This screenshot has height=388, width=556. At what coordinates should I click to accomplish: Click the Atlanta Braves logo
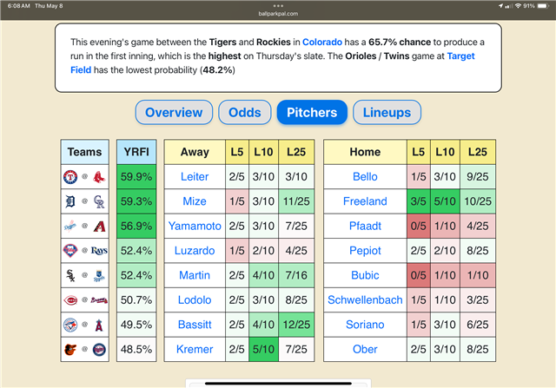(x=99, y=300)
